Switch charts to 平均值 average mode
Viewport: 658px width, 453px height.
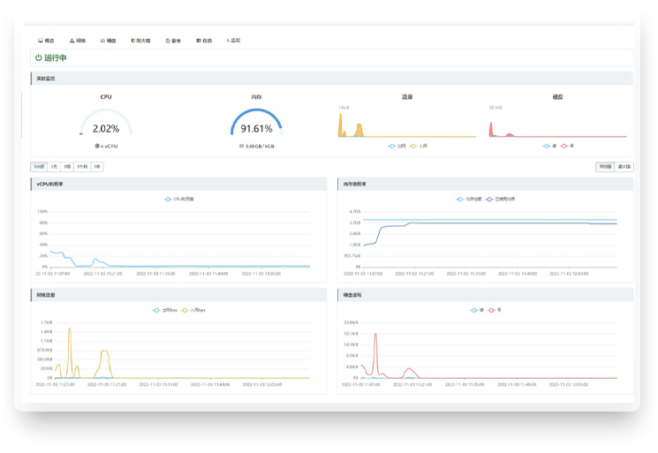click(x=604, y=166)
